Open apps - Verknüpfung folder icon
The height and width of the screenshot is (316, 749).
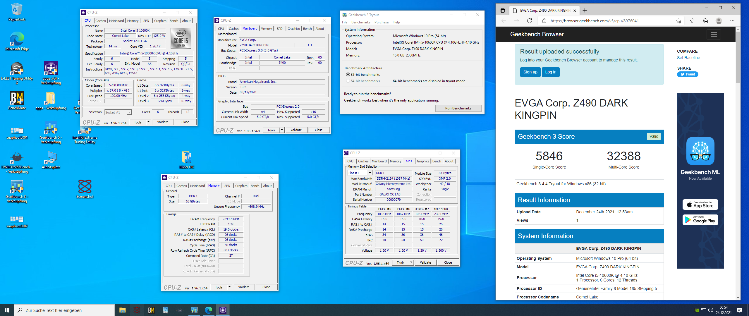click(51, 100)
